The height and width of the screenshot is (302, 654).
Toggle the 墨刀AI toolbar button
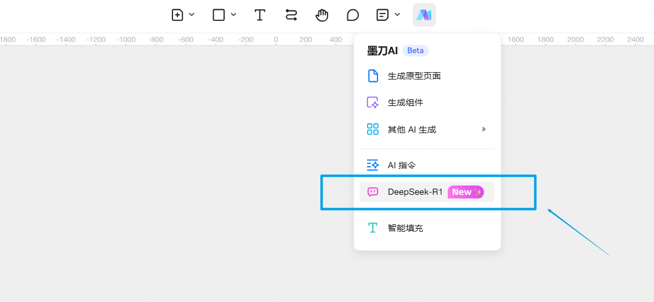pyautogui.click(x=424, y=15)
